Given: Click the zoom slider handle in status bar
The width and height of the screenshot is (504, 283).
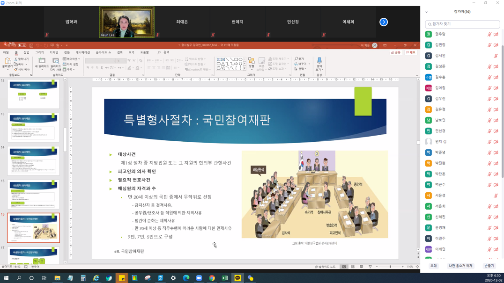Looking at the screenshot, I should tap(390, 267).
